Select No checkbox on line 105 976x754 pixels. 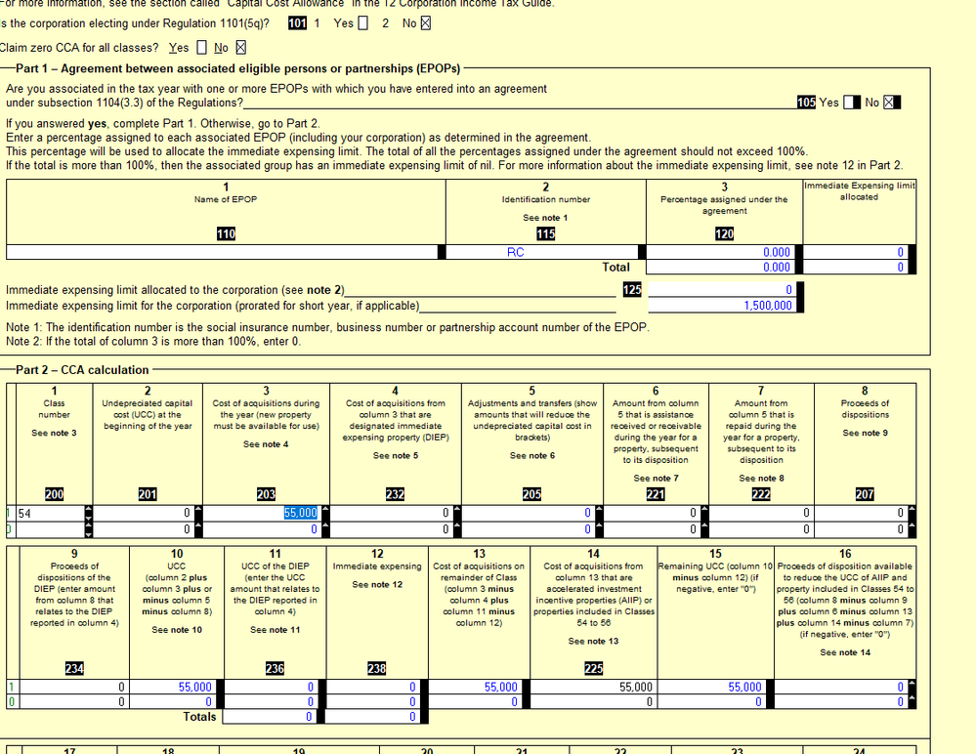pos(891,103)
